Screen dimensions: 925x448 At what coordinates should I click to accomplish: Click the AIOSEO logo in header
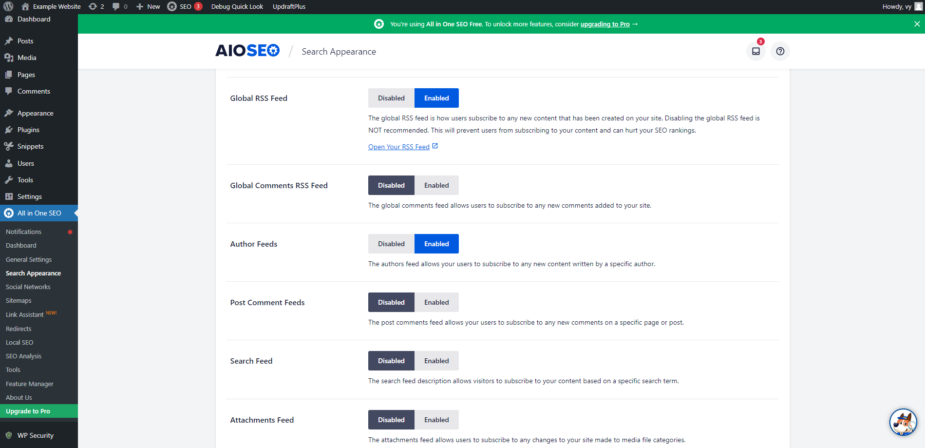tap(247, 51)
